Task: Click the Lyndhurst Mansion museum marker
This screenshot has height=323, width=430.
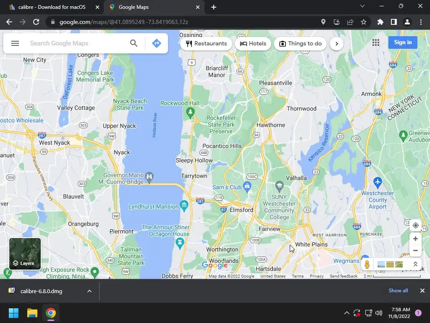Action: tap(184, 206)
